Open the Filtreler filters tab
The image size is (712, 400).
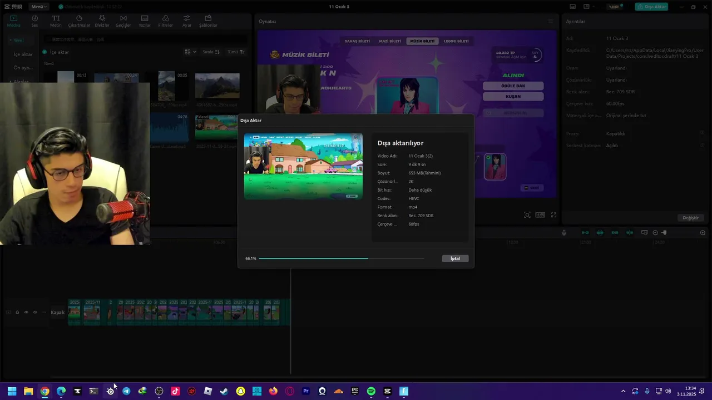coord(165,21)
